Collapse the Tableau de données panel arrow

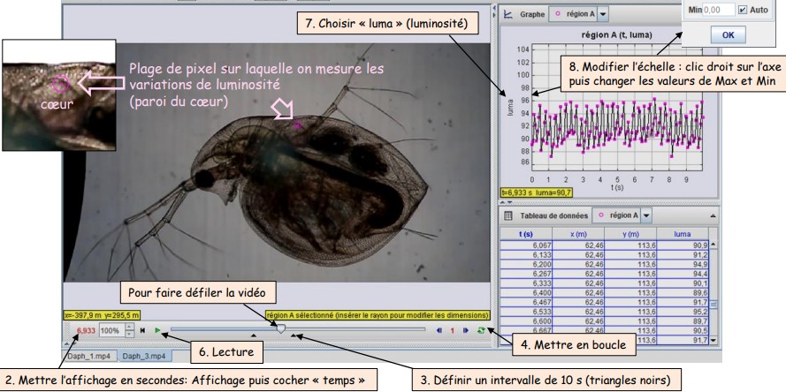point(714,215)
